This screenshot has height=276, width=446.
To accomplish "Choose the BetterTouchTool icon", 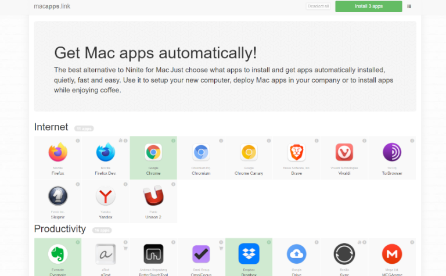I will click(x=153, y=254).
